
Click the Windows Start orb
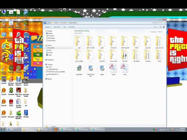3,129
